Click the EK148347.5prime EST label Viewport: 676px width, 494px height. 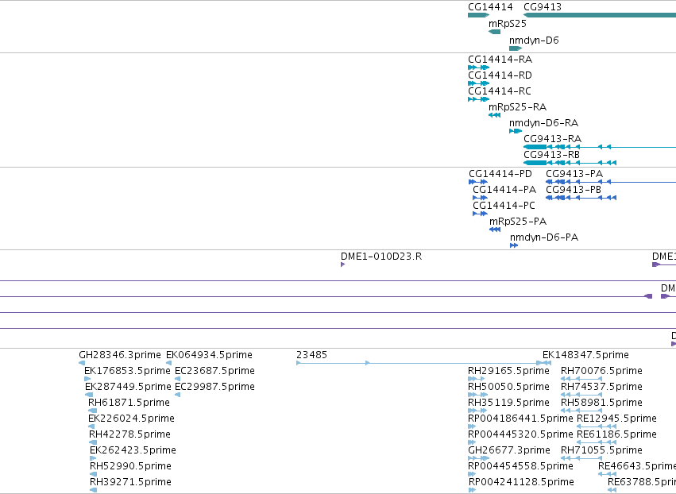point(585,355)
